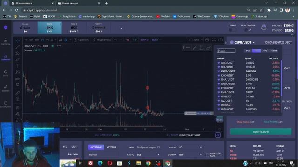Take chart snapshot with camera icon

coord(220,40)
